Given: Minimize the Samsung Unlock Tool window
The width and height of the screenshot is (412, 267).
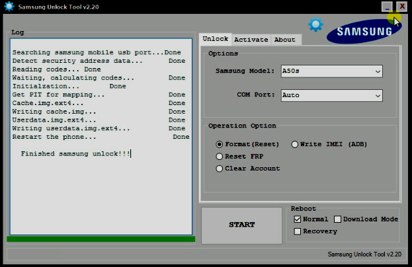Looking at the screenshot, I should 387,7.
